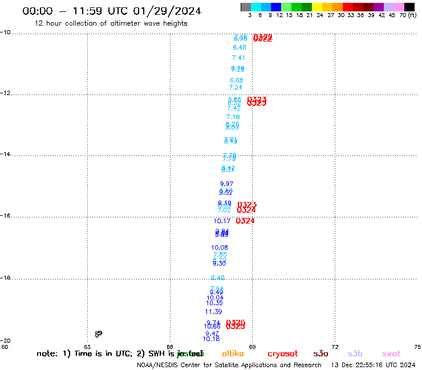Click the 'altika' satellite legend label

pos(233,353)
